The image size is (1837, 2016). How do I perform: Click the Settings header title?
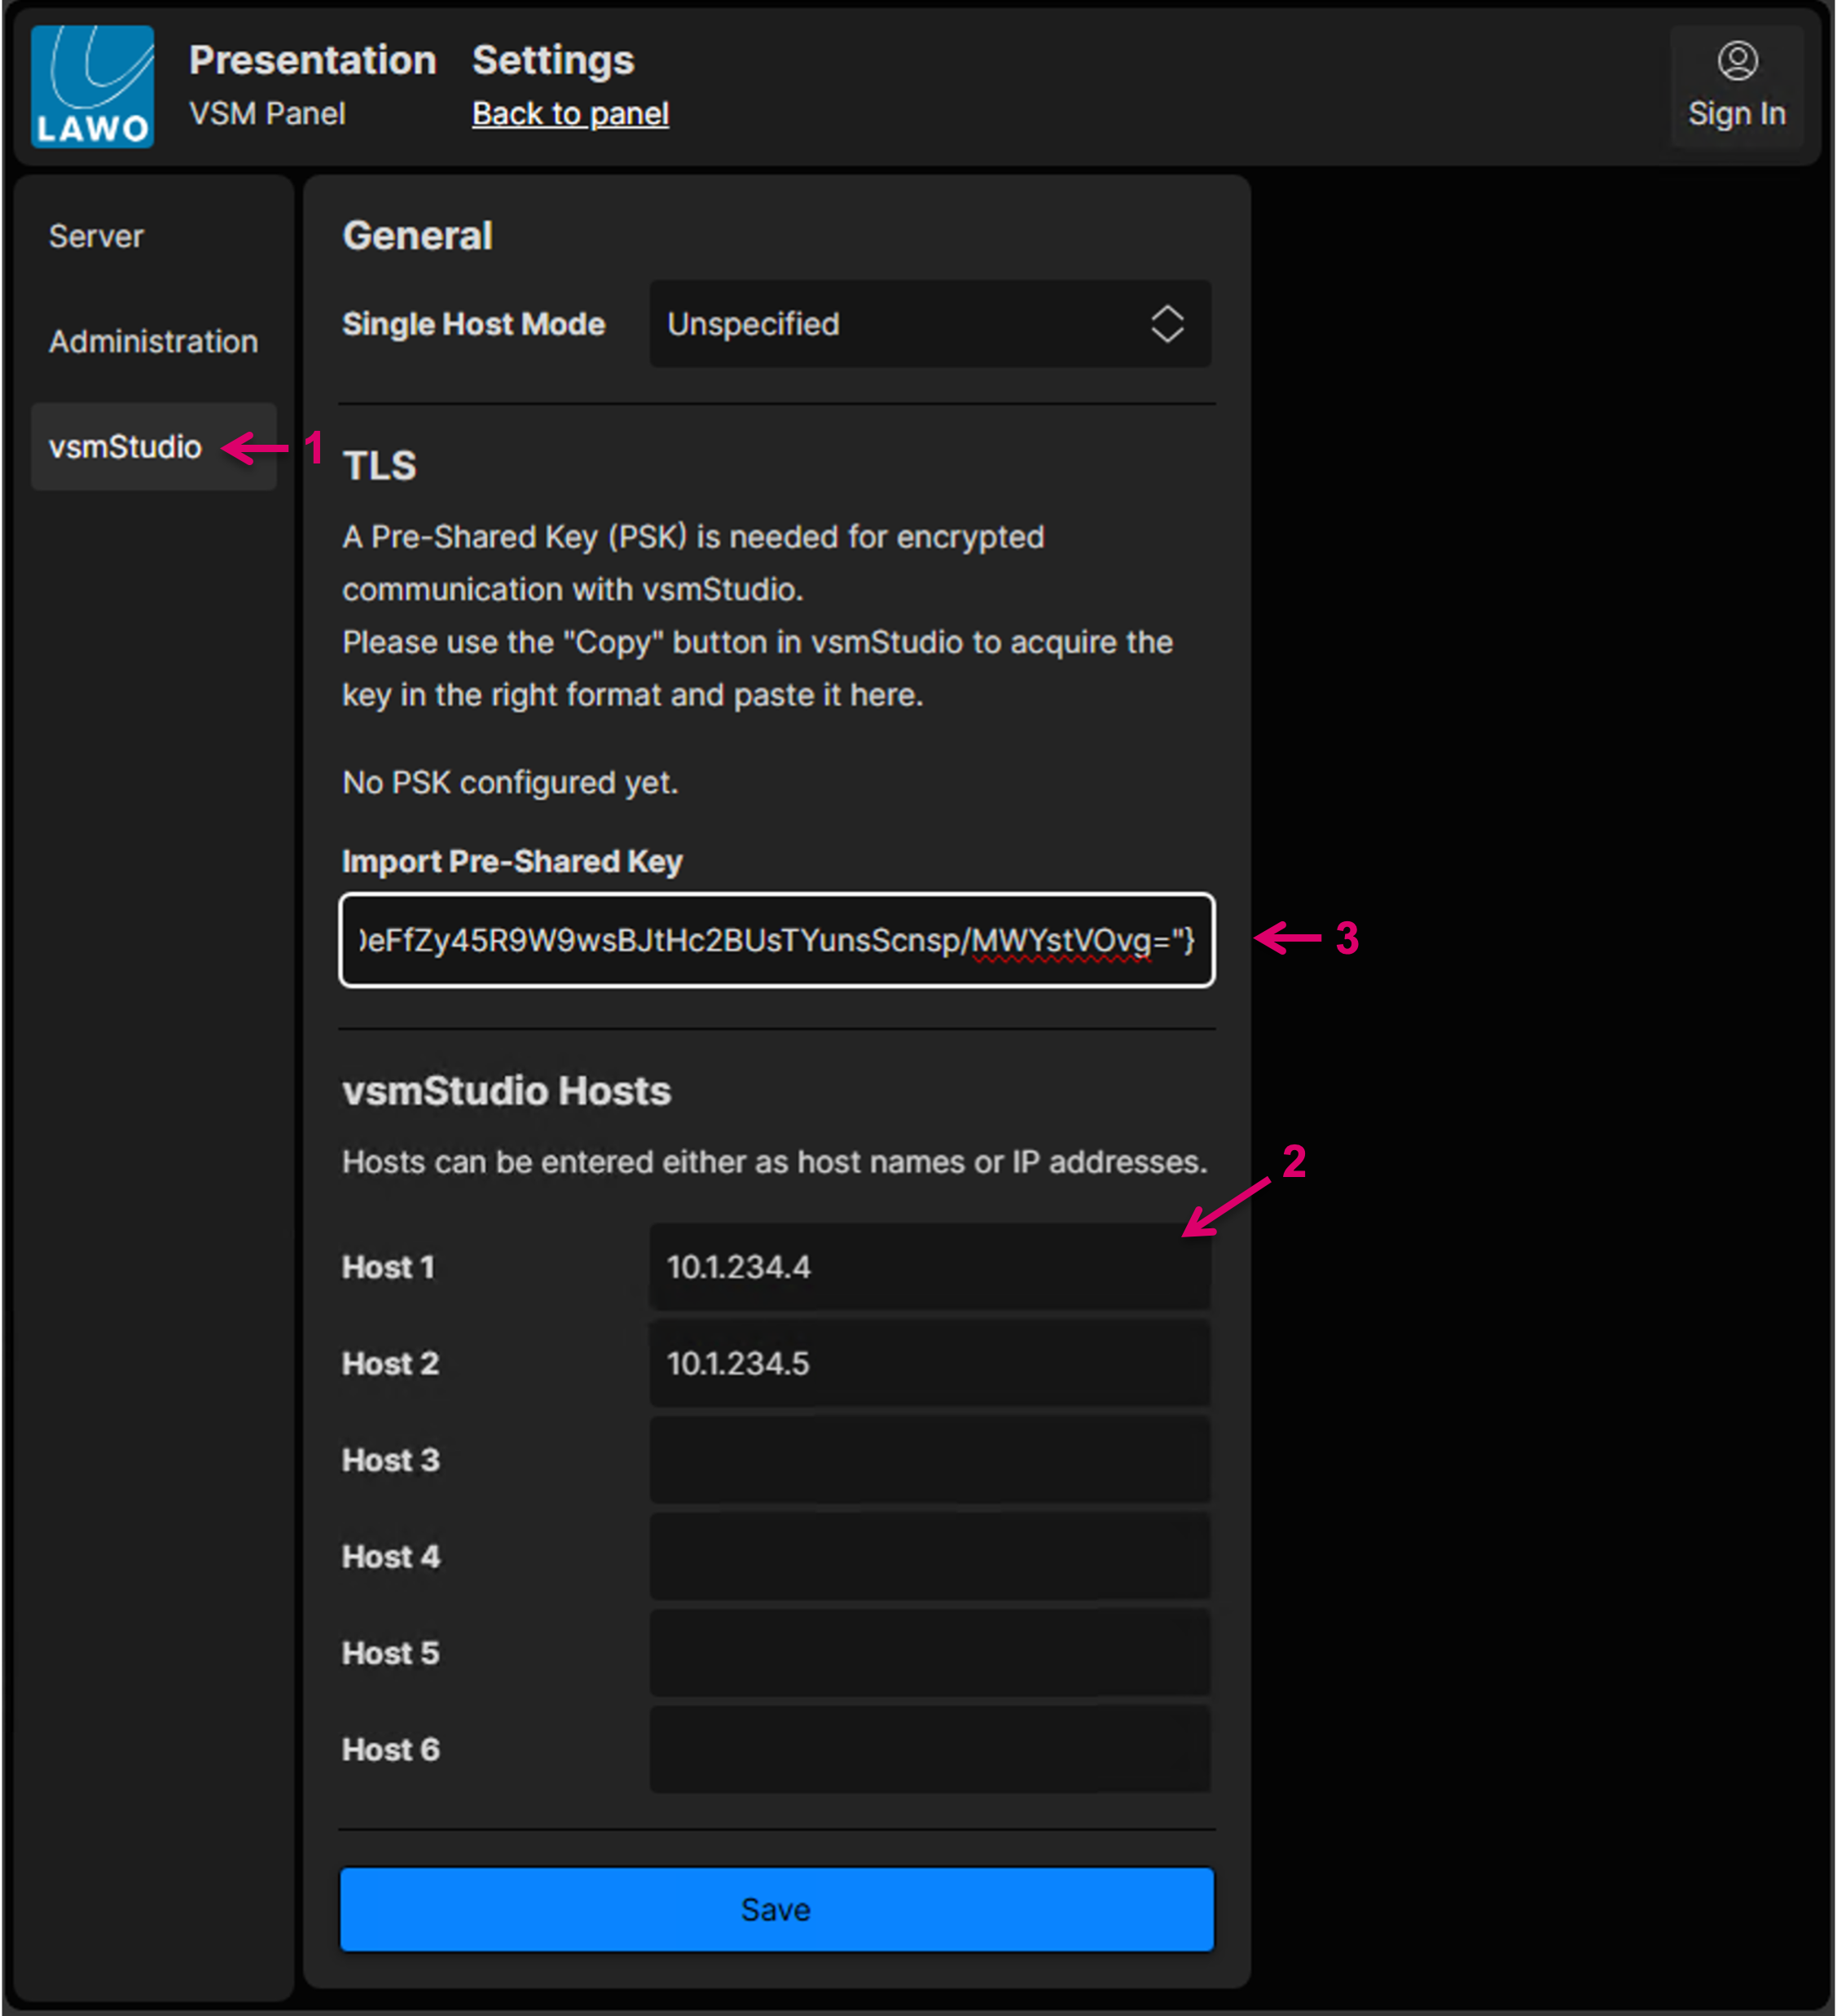pos(553,61)
